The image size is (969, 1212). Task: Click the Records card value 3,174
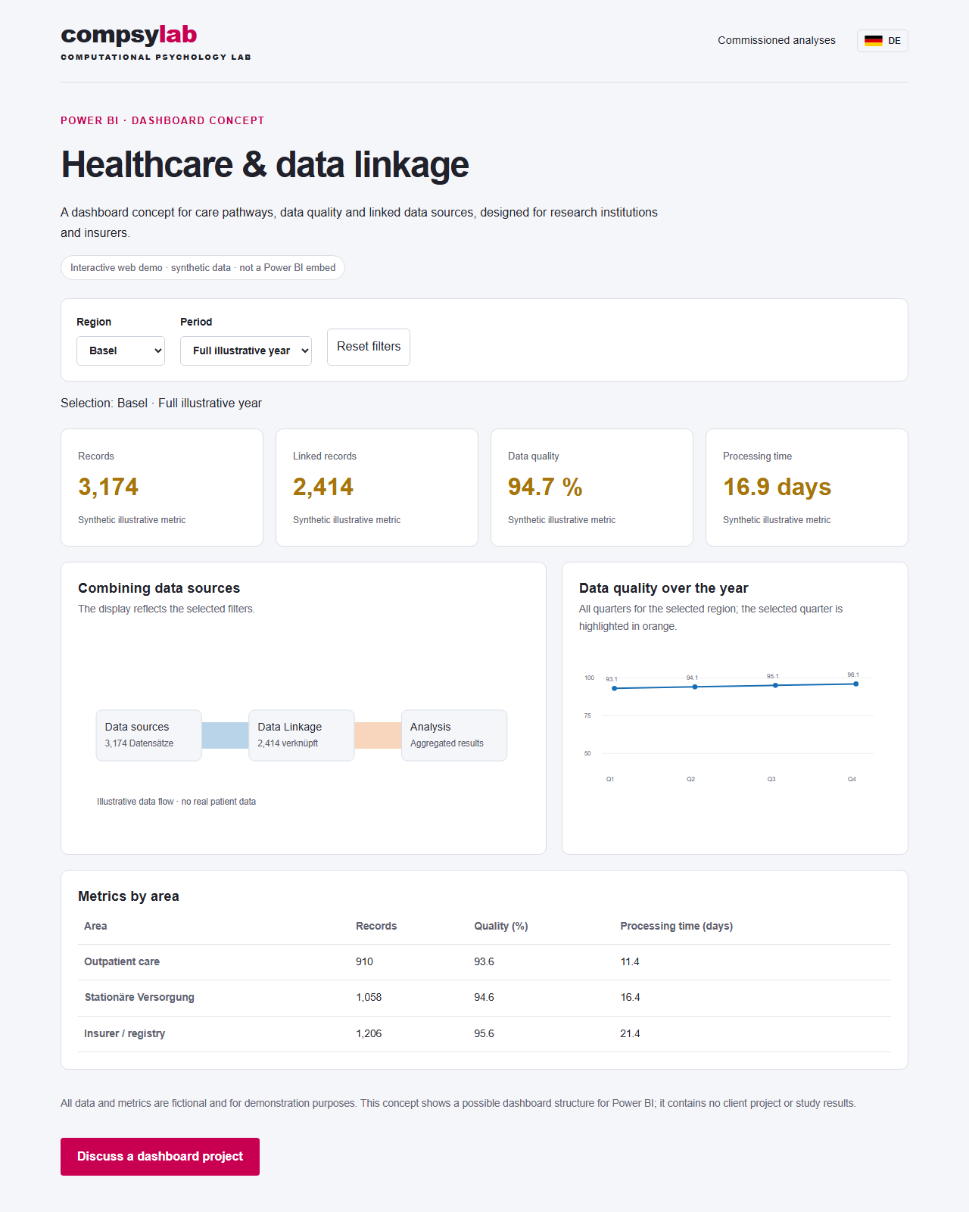[x=108, y=487]
